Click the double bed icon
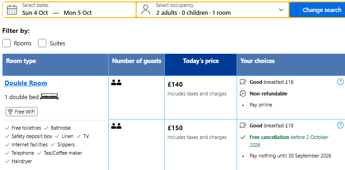The image size is (345, 170). point(50,96)
